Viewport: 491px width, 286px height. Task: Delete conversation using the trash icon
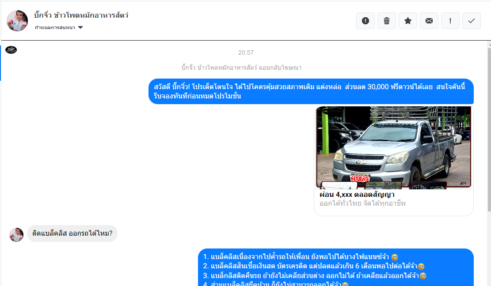click(387, 21)
